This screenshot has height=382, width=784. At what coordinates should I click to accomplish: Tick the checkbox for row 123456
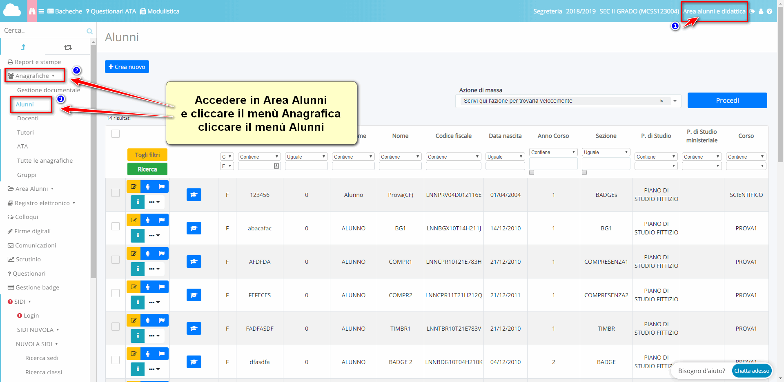(x=116, y=193)
